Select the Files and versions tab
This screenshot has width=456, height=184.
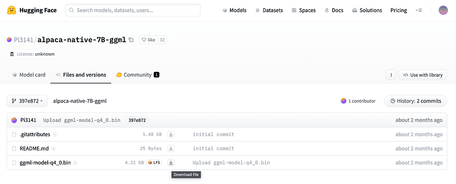(81, 75)
